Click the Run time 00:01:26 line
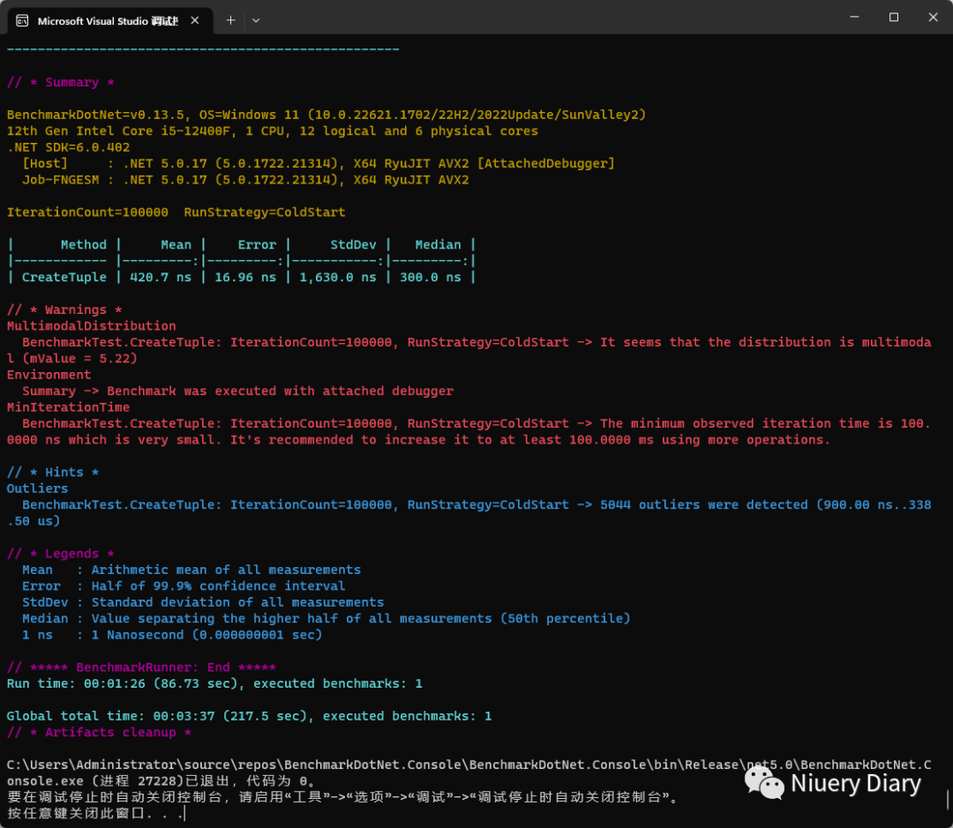The image size is (953, 828). pos(214,683)
